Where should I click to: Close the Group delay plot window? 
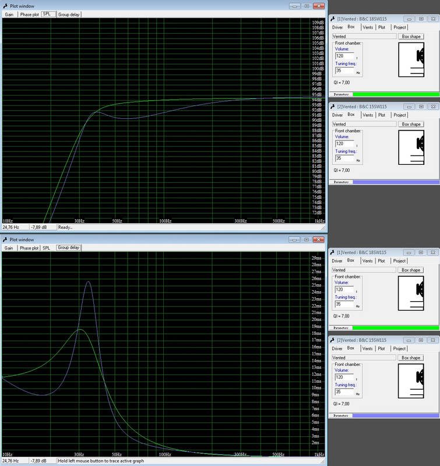pos(318,239)
